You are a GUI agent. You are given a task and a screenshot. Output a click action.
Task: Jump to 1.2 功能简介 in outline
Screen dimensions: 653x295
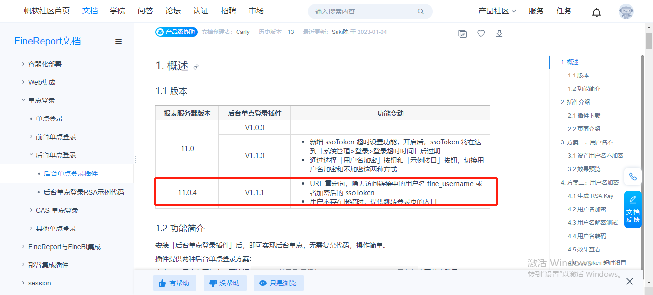coord(584,89)
